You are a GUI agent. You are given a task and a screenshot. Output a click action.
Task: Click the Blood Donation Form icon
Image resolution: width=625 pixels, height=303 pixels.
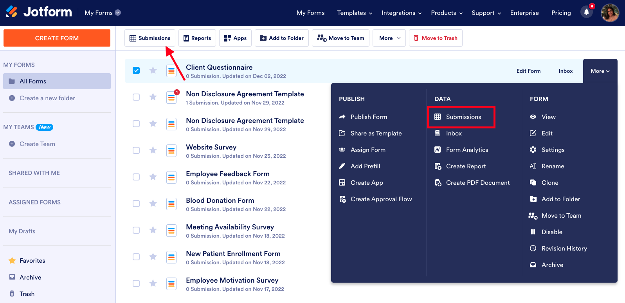pos(171,204)
